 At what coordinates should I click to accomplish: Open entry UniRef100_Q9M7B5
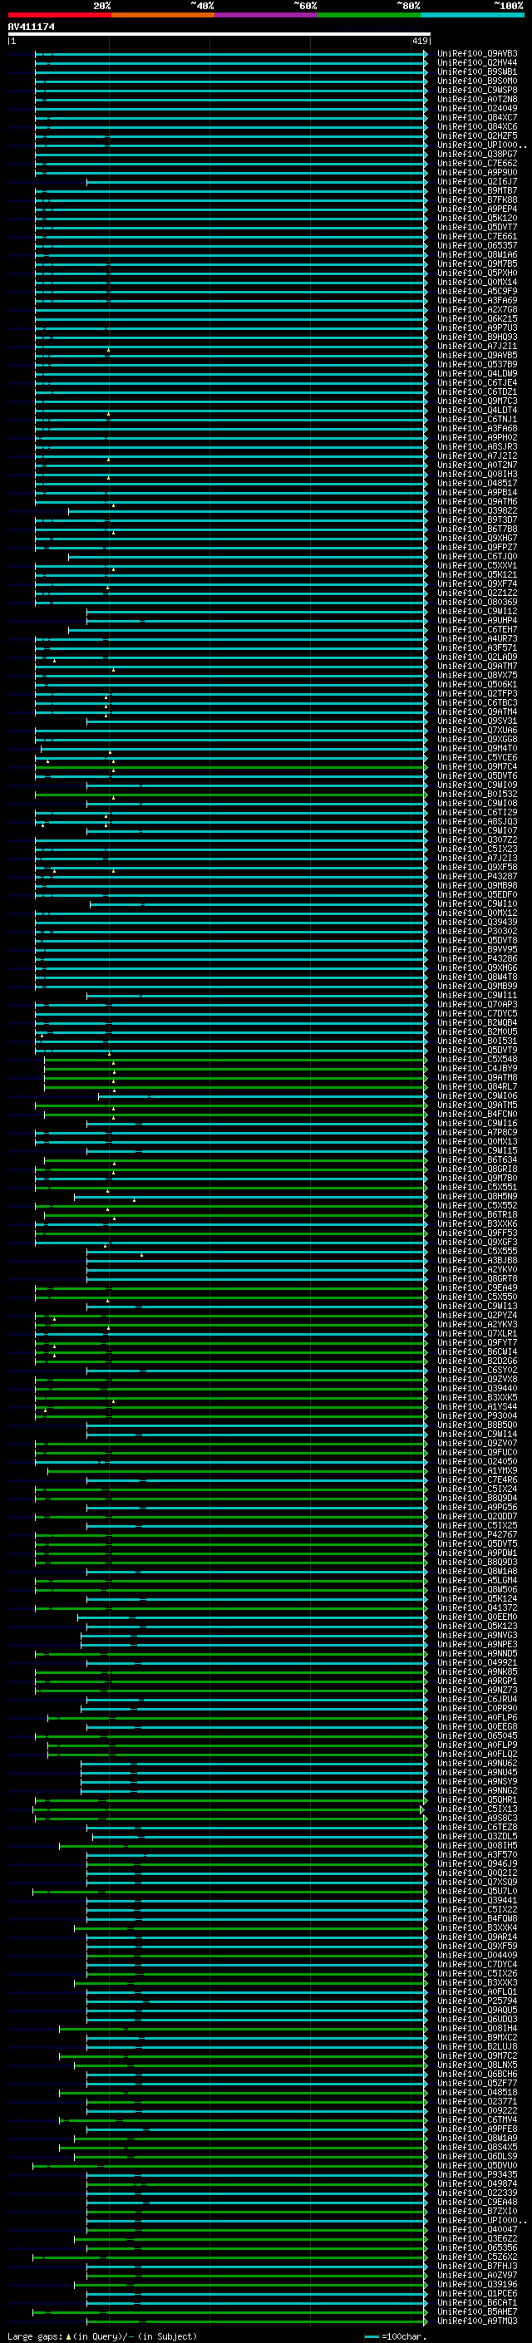click(x=477, y=263)
